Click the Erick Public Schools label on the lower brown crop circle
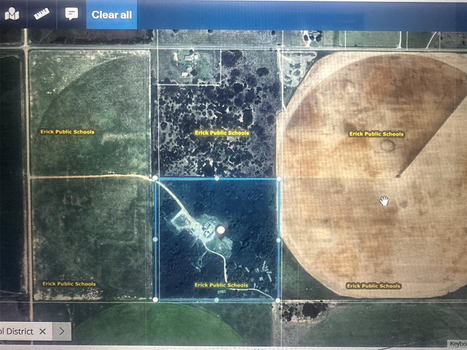 [373, 286]
